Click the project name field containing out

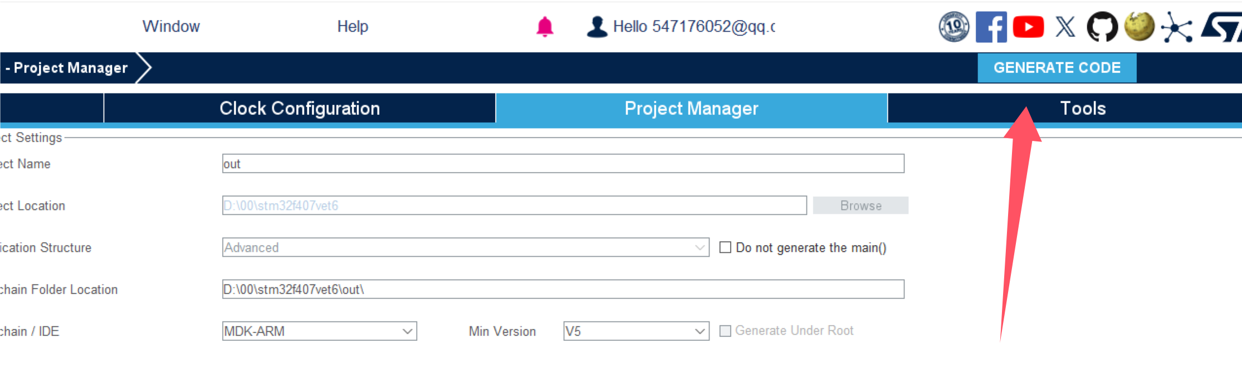563,164
